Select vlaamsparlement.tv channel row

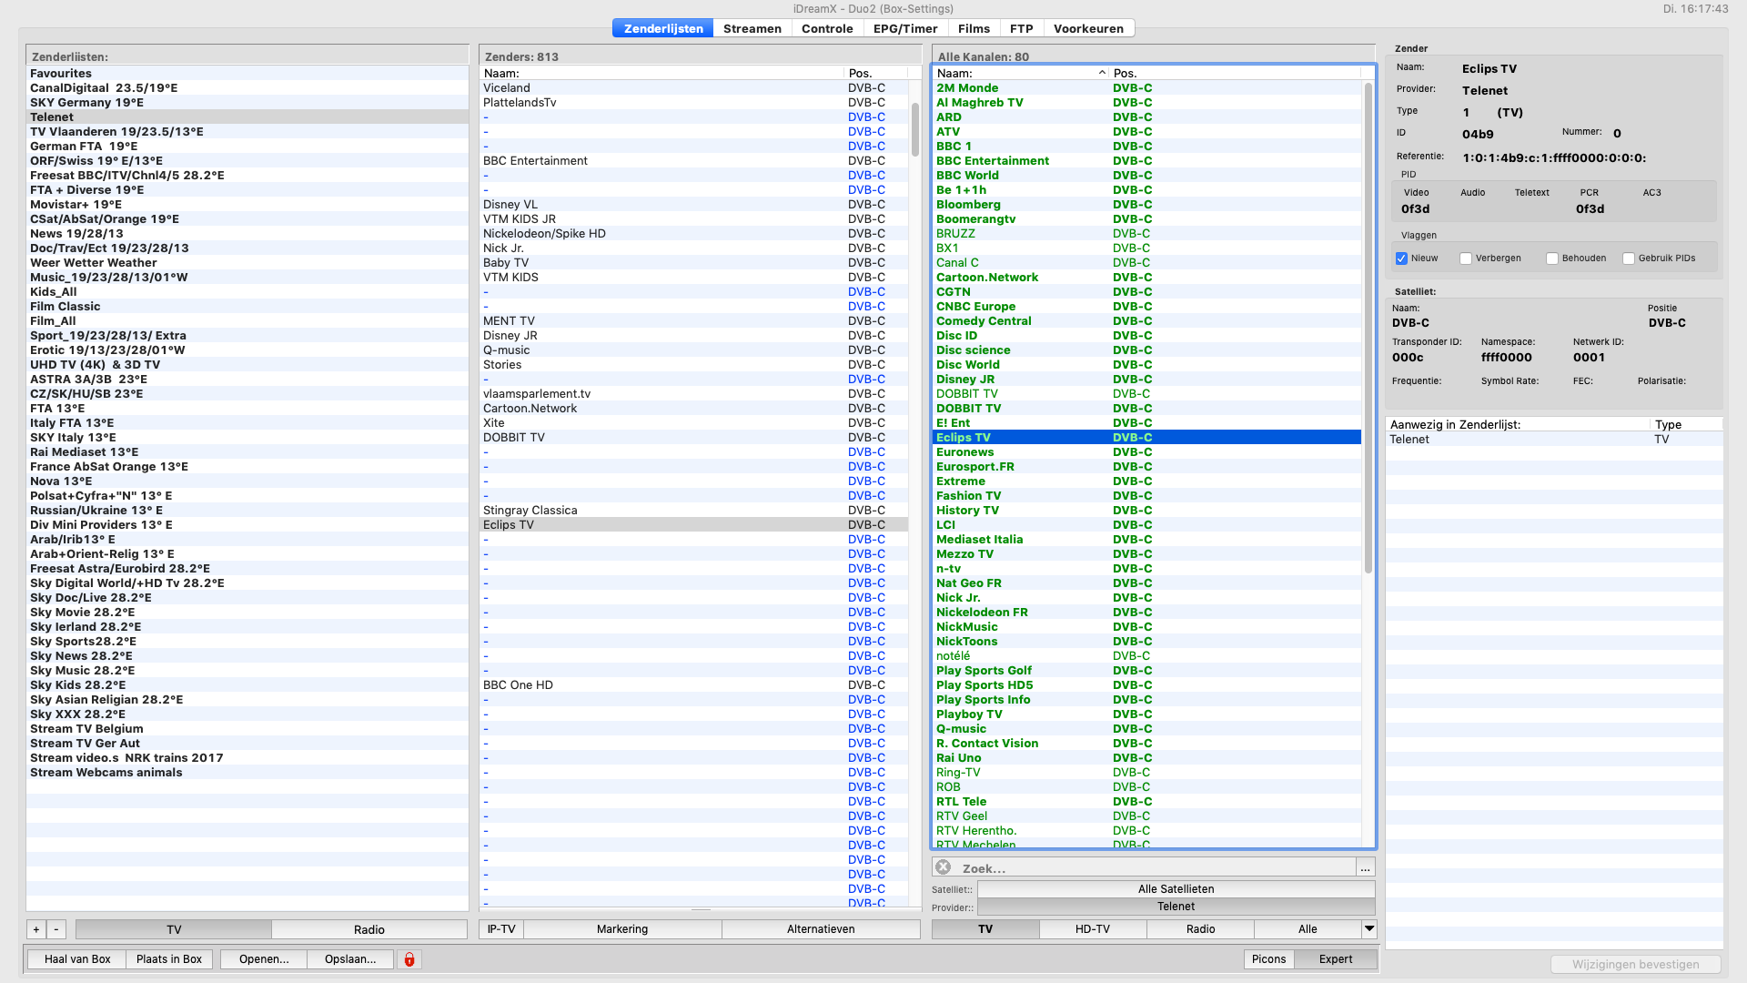[694, 394]
